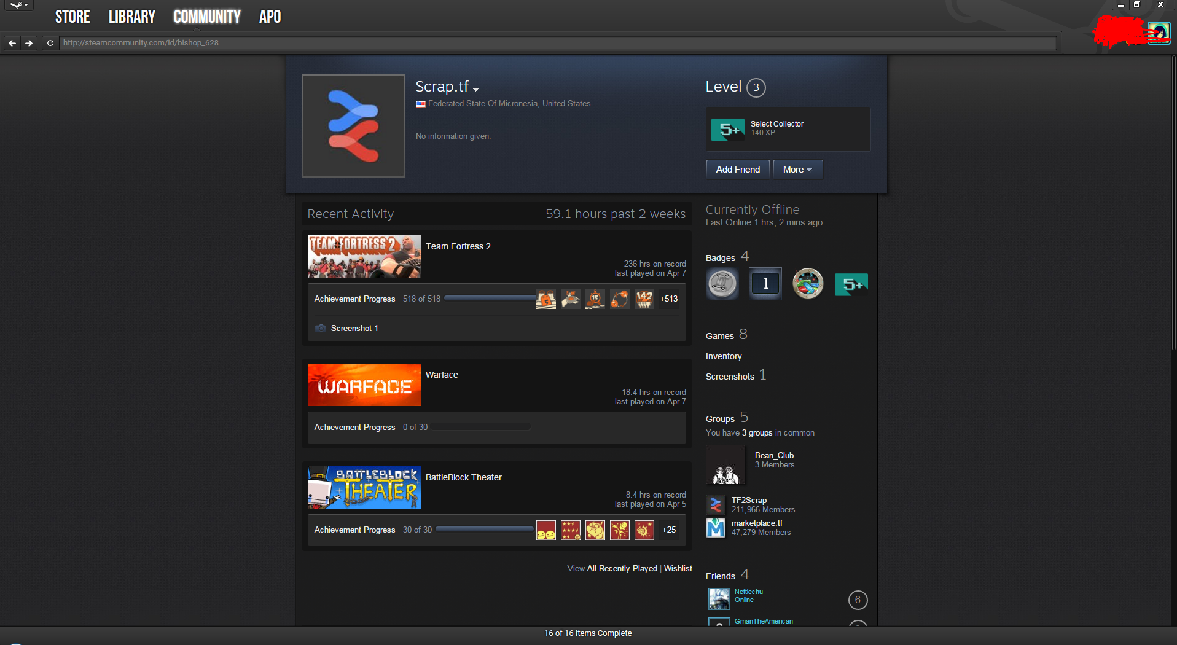The height and width of the screenshot is (645, 1177).
Task: Open the Steam menu dropdown top-left
Action: (x=19, y=6)
